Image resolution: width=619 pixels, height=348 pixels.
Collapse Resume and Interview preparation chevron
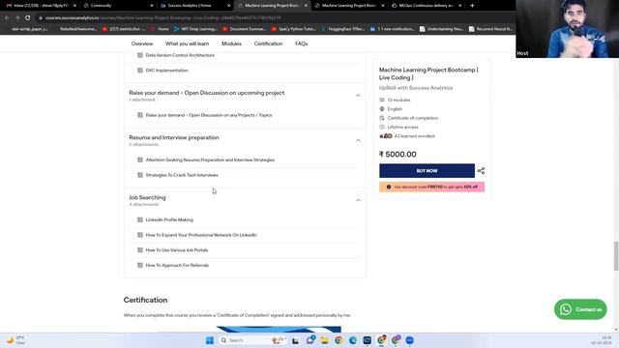click(x=358, y=140)
